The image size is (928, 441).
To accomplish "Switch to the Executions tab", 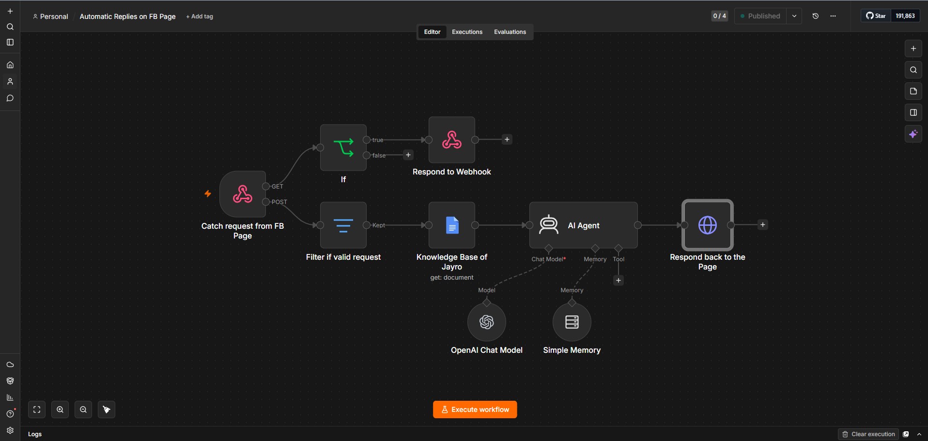I will coord(467,32).
